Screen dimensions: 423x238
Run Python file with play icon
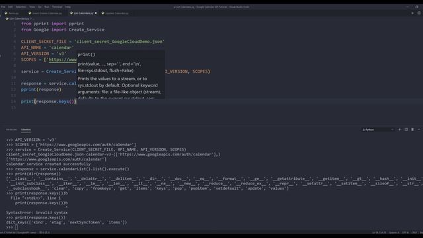point(412,13)
